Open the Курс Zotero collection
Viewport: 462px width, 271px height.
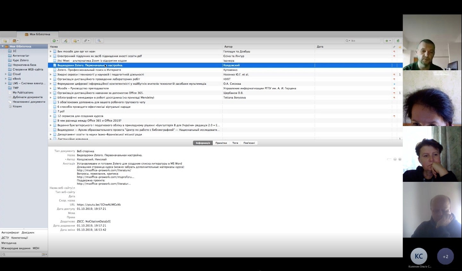tap(21, 60)
